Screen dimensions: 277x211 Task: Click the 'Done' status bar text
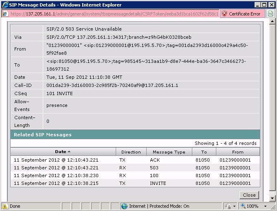coord(15,206)
